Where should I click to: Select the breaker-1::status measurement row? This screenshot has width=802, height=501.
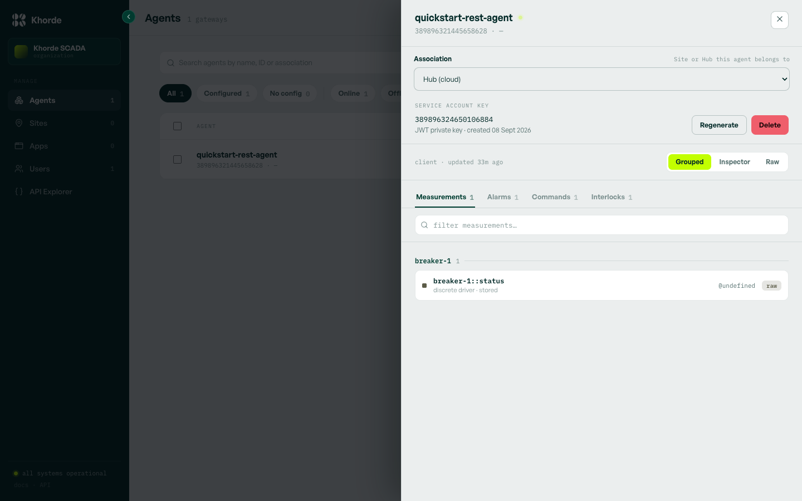[x=601, y=286]
